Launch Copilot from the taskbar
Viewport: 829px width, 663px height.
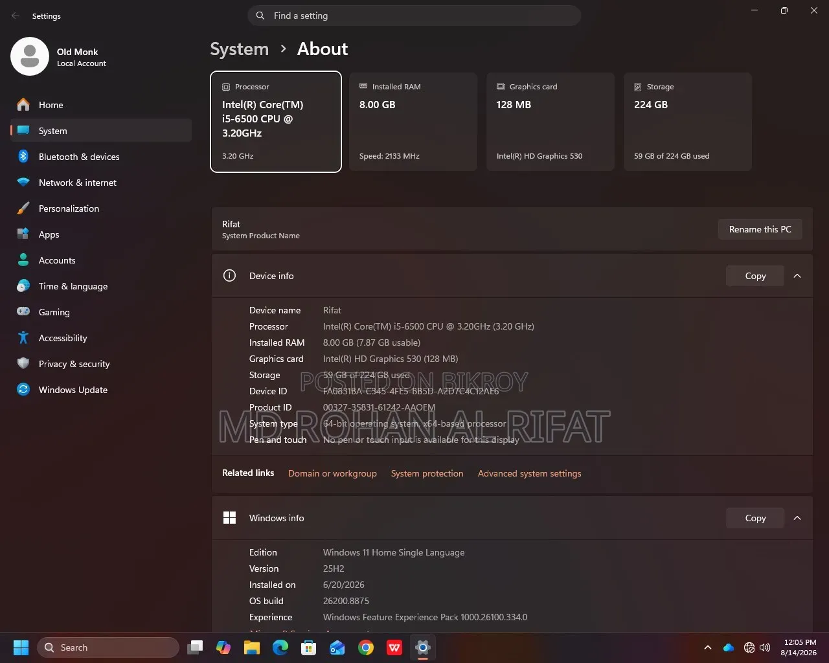coord(223,647)
